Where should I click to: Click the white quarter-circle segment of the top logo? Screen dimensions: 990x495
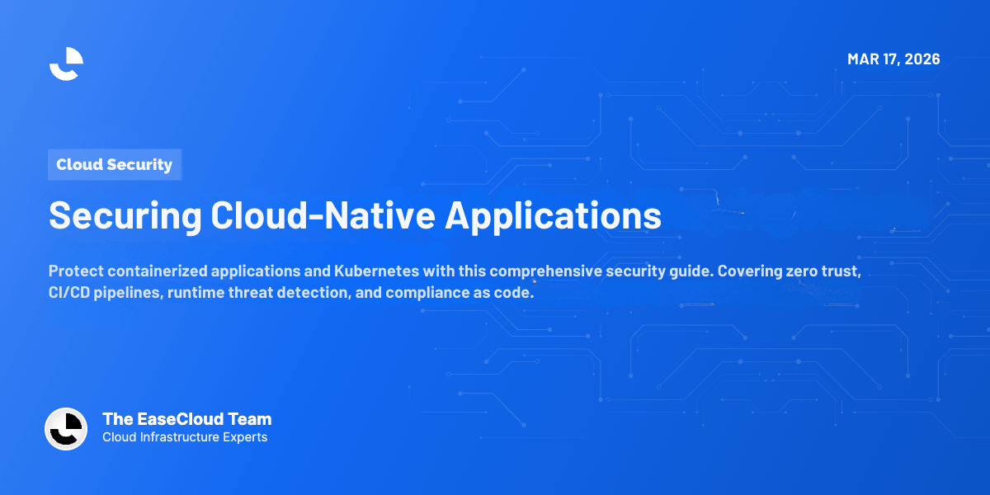74,56
